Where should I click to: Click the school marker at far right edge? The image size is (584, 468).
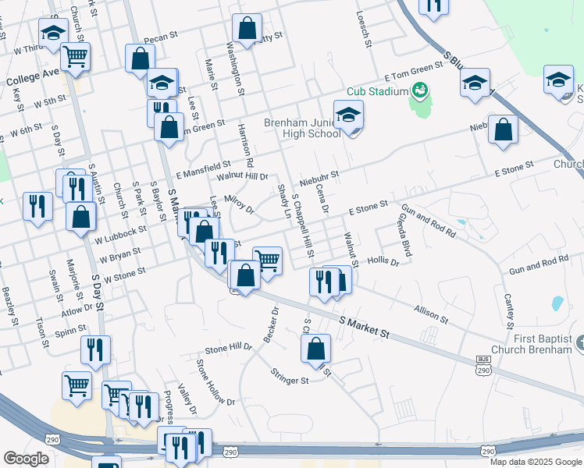point(558,81)
